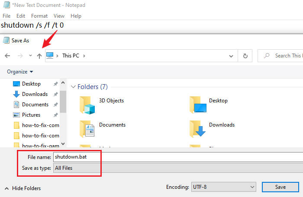Click the Save button

coord(280,187)
